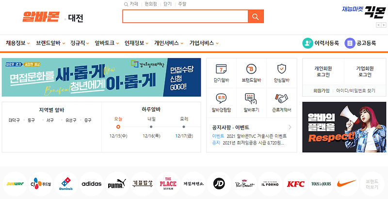The width and height of the screenshot is (388, 199).
Task: Click the 회원가입 link
Action: coord(321,91)
